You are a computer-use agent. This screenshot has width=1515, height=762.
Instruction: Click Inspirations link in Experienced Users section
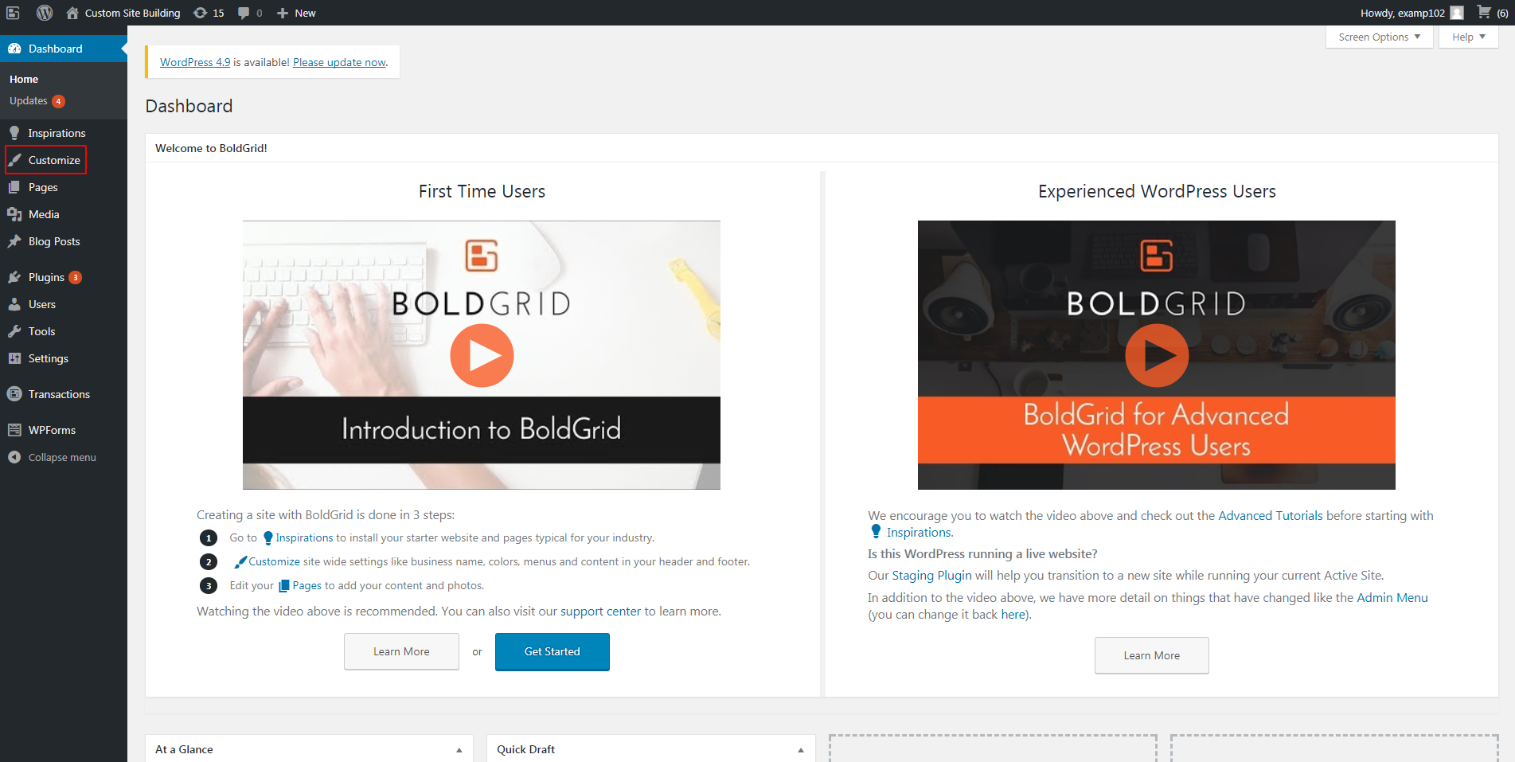[919, 533]
